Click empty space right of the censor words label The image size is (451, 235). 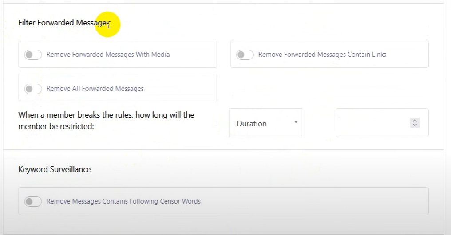point(311,201)
